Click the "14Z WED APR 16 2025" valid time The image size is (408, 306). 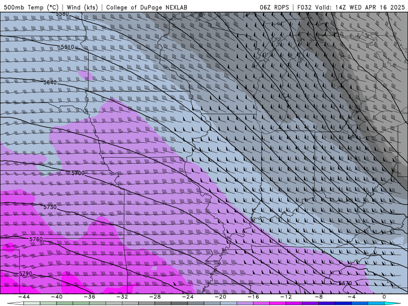(370, 7)
